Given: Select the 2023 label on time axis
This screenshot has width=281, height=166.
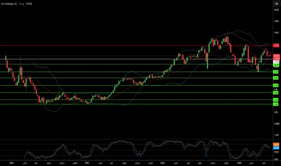Looking at the screenshot, I should pyautogui.click(x=87, y=163).
